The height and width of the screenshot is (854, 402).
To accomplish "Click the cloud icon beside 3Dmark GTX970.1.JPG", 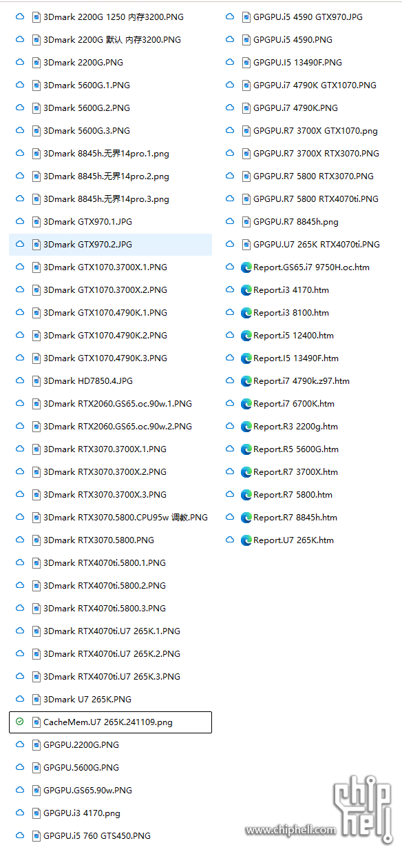I will pos(20,222).
